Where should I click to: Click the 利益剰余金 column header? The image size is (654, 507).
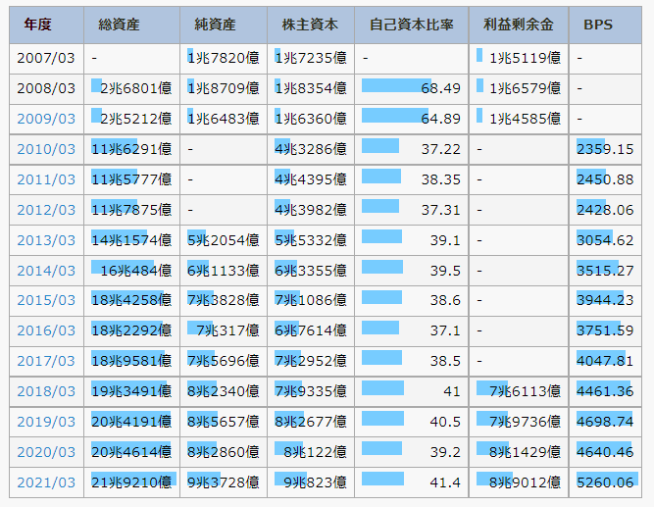(x=519, y=25)
